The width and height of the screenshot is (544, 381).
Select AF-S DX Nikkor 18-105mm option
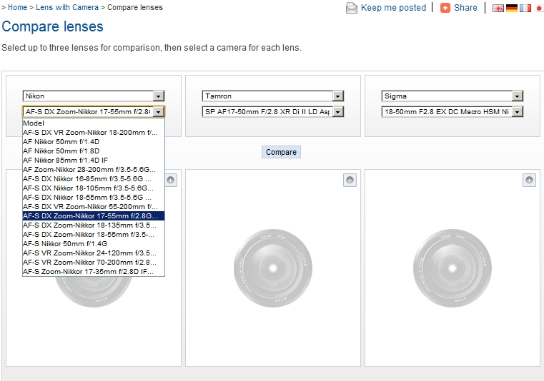coord(94,188)
